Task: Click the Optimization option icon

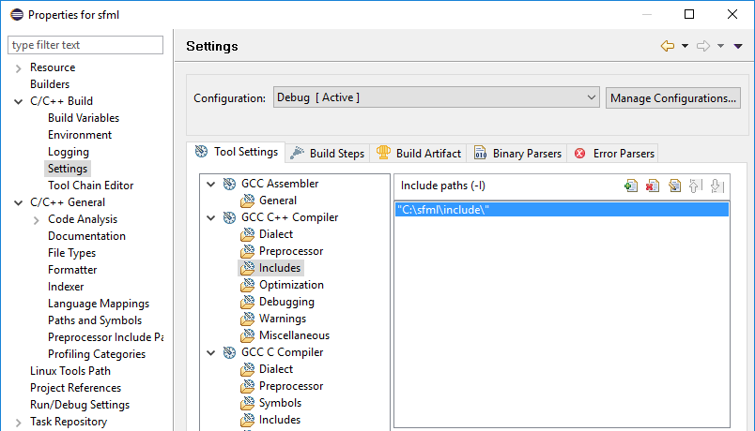Action: point(248,285)
